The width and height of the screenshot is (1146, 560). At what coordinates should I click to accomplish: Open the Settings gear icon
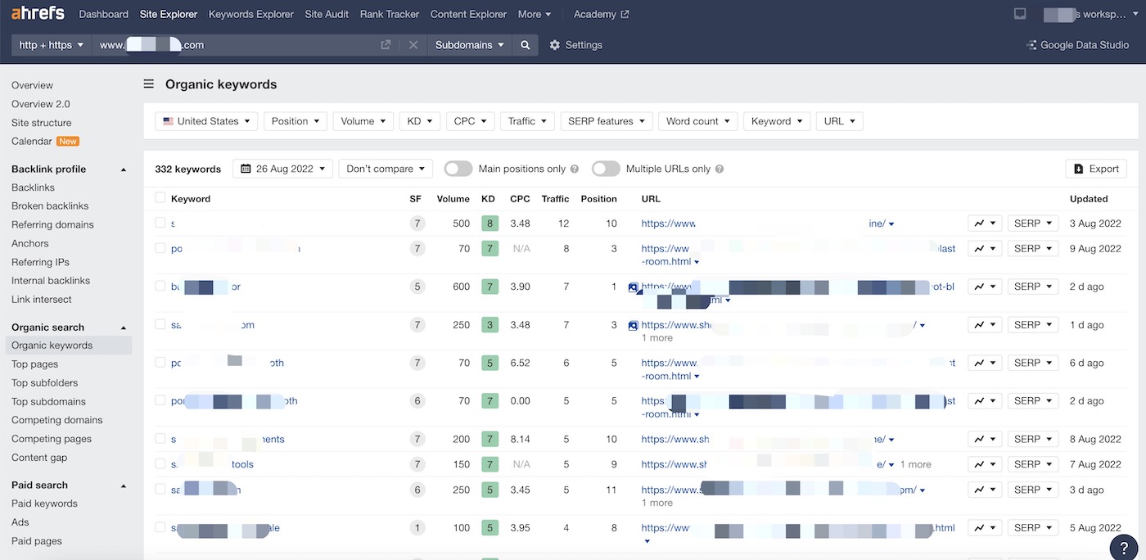[555, 45]
